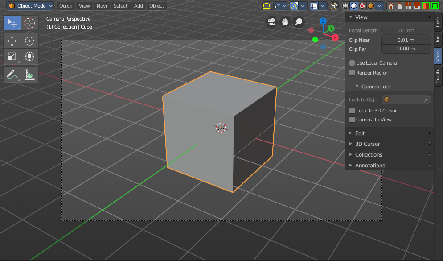Open the Object menu
The image size is (443, 261).
click(x=156, y=6)
